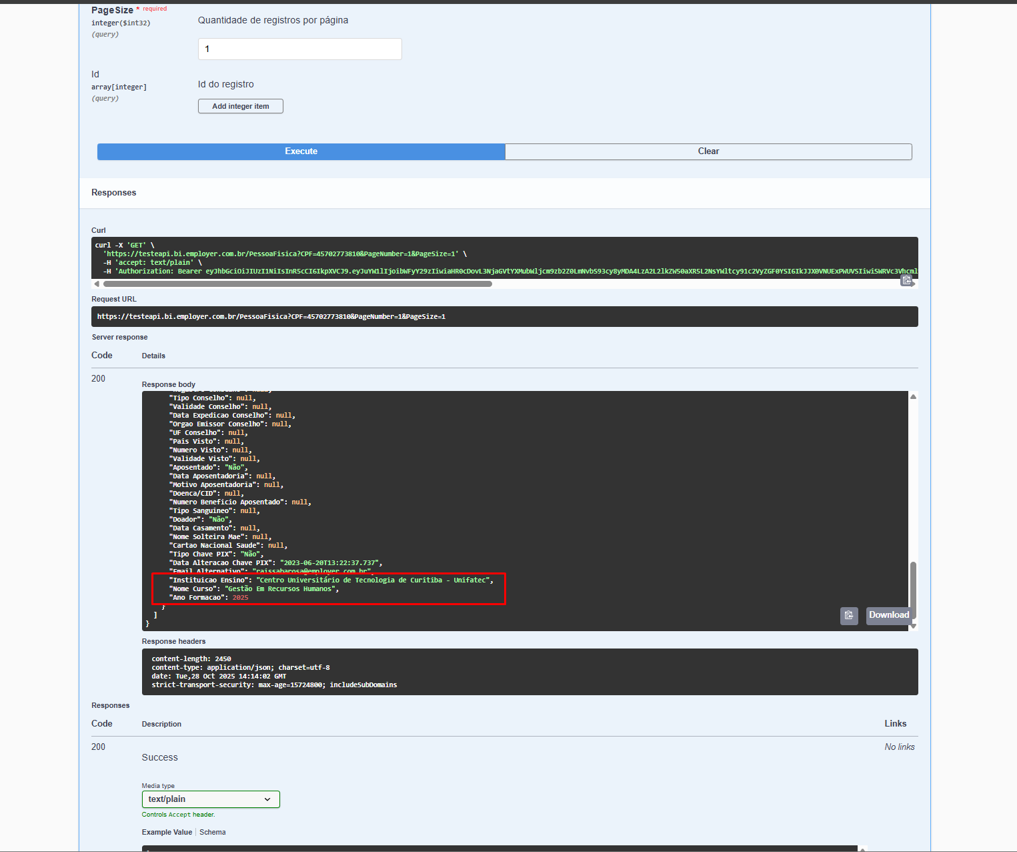Click the curl block left scroll arrow

click(x=97, y=284)
